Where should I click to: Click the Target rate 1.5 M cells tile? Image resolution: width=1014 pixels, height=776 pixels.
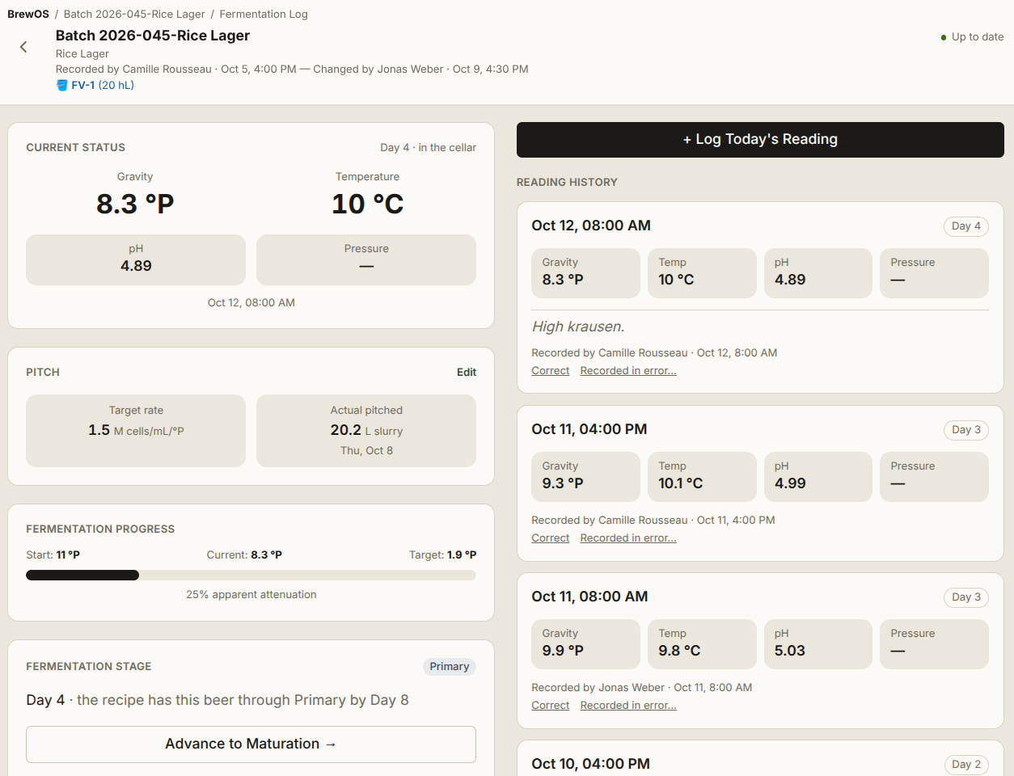tap(136, 431)
